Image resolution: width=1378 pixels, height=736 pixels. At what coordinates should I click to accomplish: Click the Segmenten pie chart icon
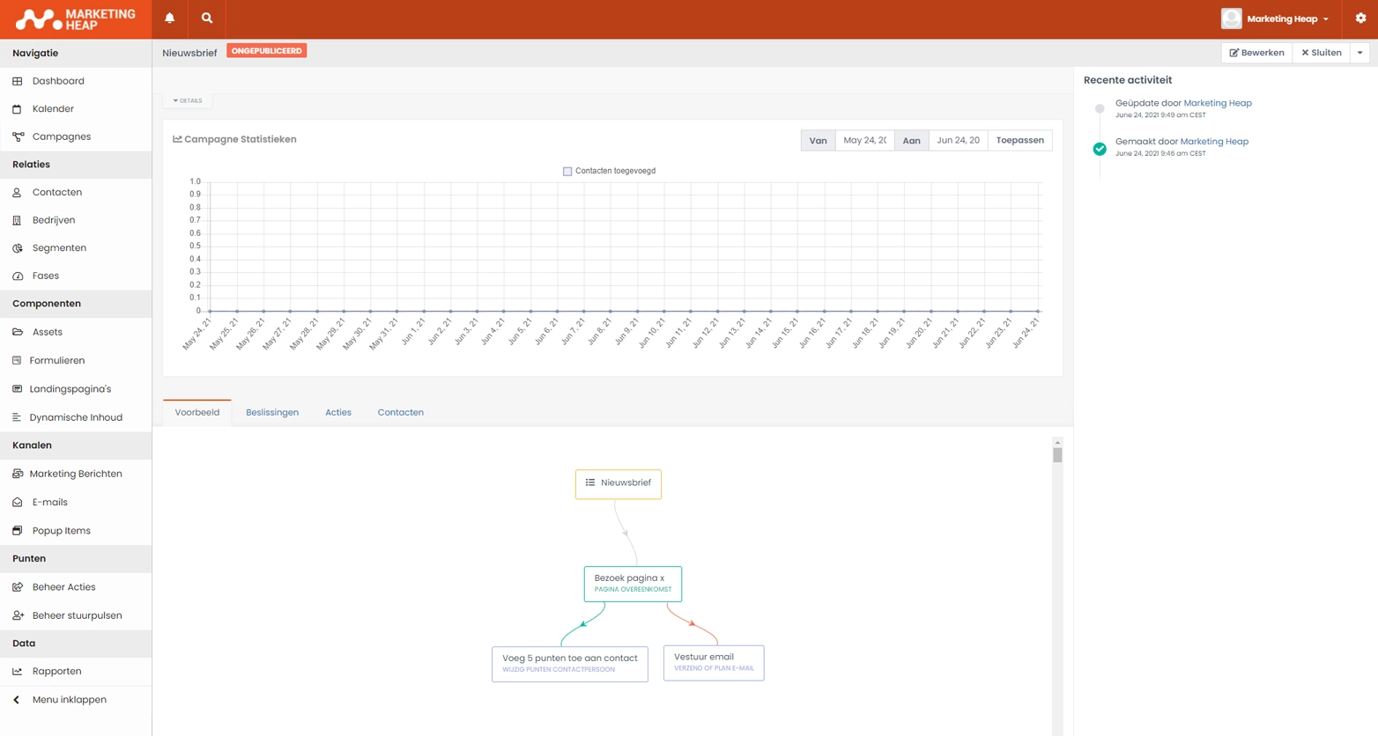point(17,248)
